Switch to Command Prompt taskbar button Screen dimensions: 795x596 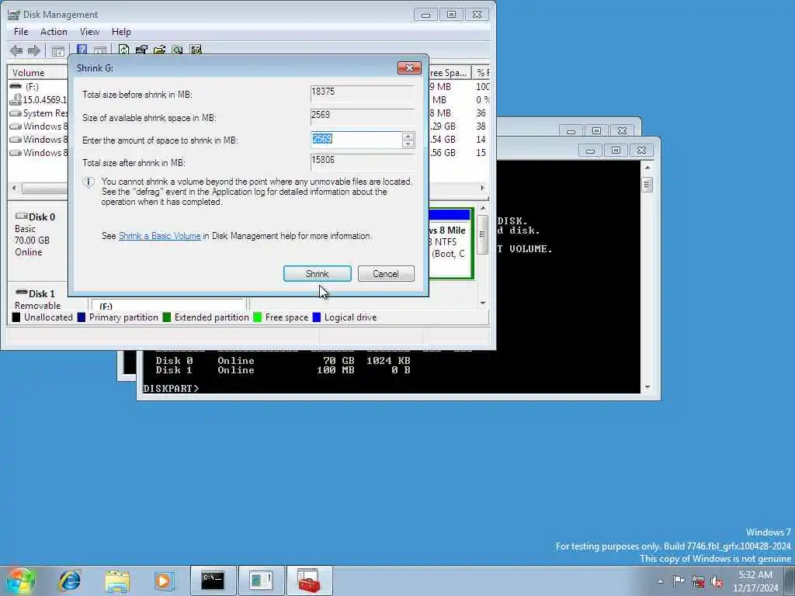pyautogui.click(x=213, y=580)
